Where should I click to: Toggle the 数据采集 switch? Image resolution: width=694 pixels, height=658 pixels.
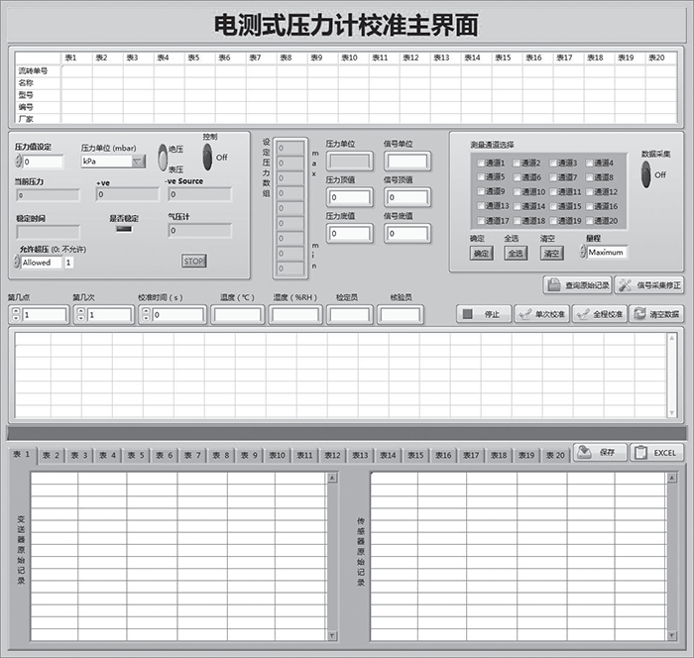[x=646, y=173]
